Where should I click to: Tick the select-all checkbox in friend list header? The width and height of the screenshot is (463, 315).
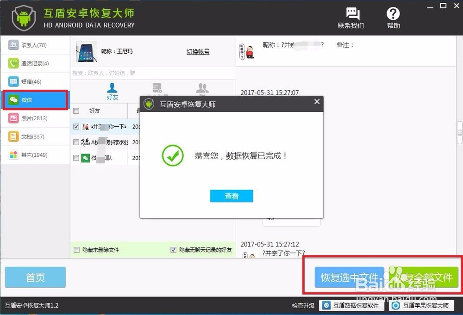[x=76, y=111]
